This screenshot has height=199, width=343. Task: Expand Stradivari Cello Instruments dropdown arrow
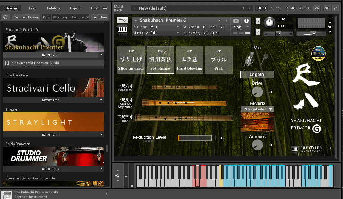pyautogui.click(x=101, y=100)
